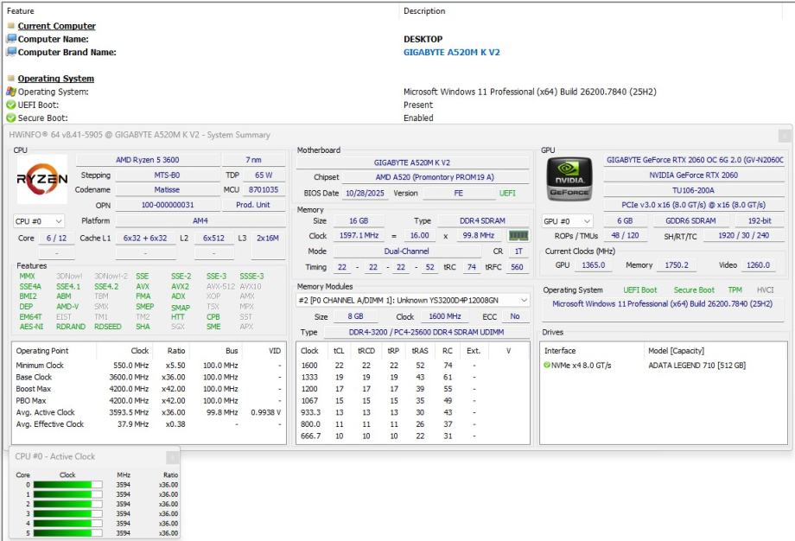Click the Operating System Windows flag icon

[11, 92]
